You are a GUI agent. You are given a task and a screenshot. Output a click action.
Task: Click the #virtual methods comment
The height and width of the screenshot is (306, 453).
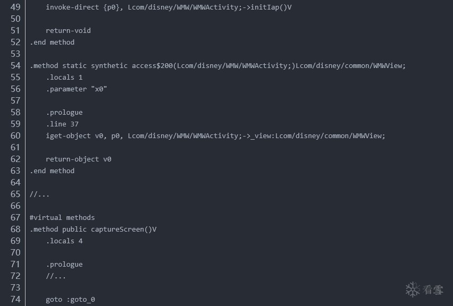click(62, 217)
